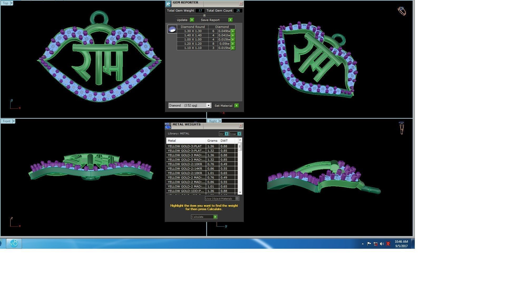Open the Diamond (3.52 spg) material dropdown
The height and width of the screenshot is (284, 506).
coord(208,105)
